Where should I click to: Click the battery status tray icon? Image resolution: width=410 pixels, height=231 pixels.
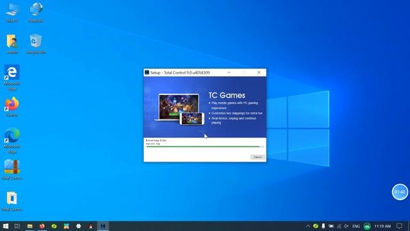pos(331,226)
